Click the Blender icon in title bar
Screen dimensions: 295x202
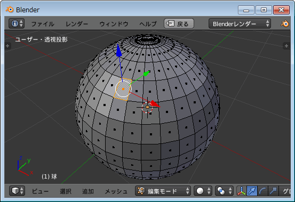click(x=10, y=9)
